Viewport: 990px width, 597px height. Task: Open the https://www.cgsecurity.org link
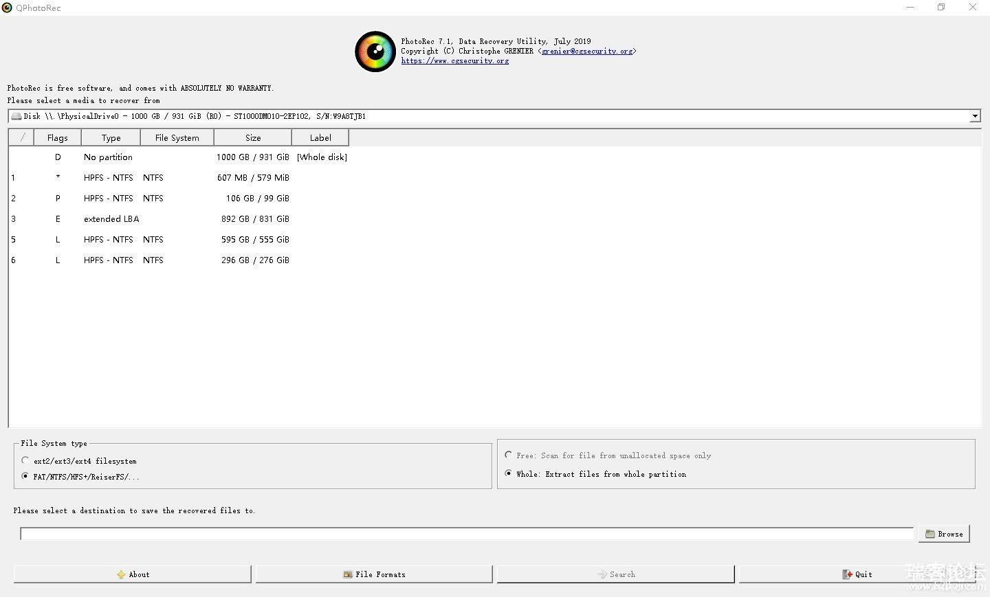pos(455,60)
